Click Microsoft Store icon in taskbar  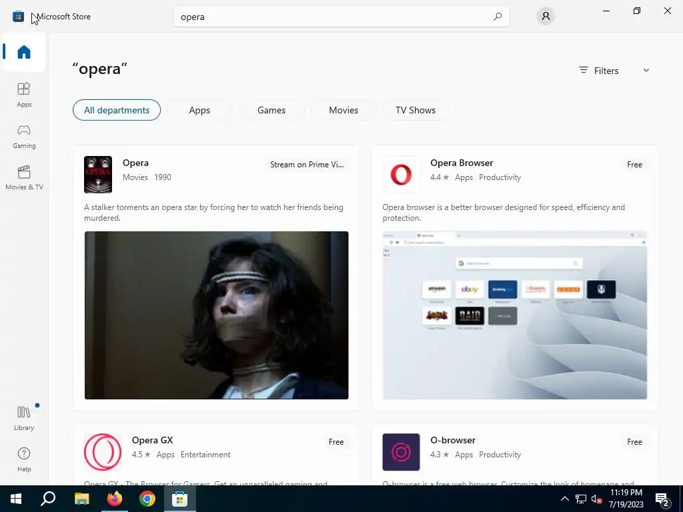click(179, 499)
